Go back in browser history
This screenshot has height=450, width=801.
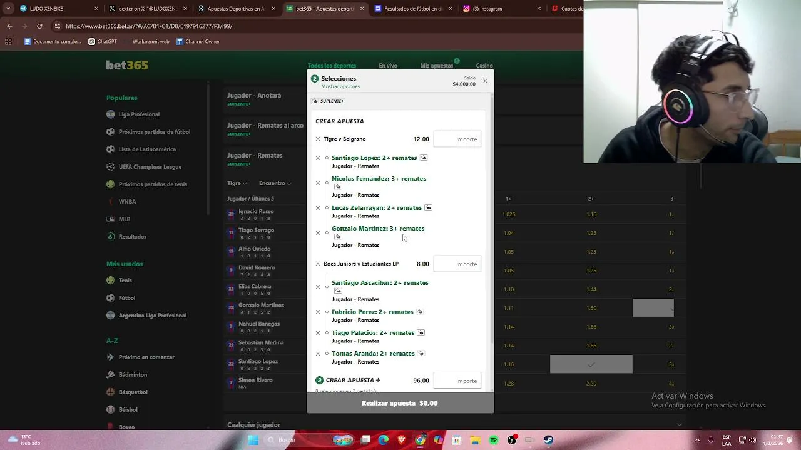click(x=9, y=26)
